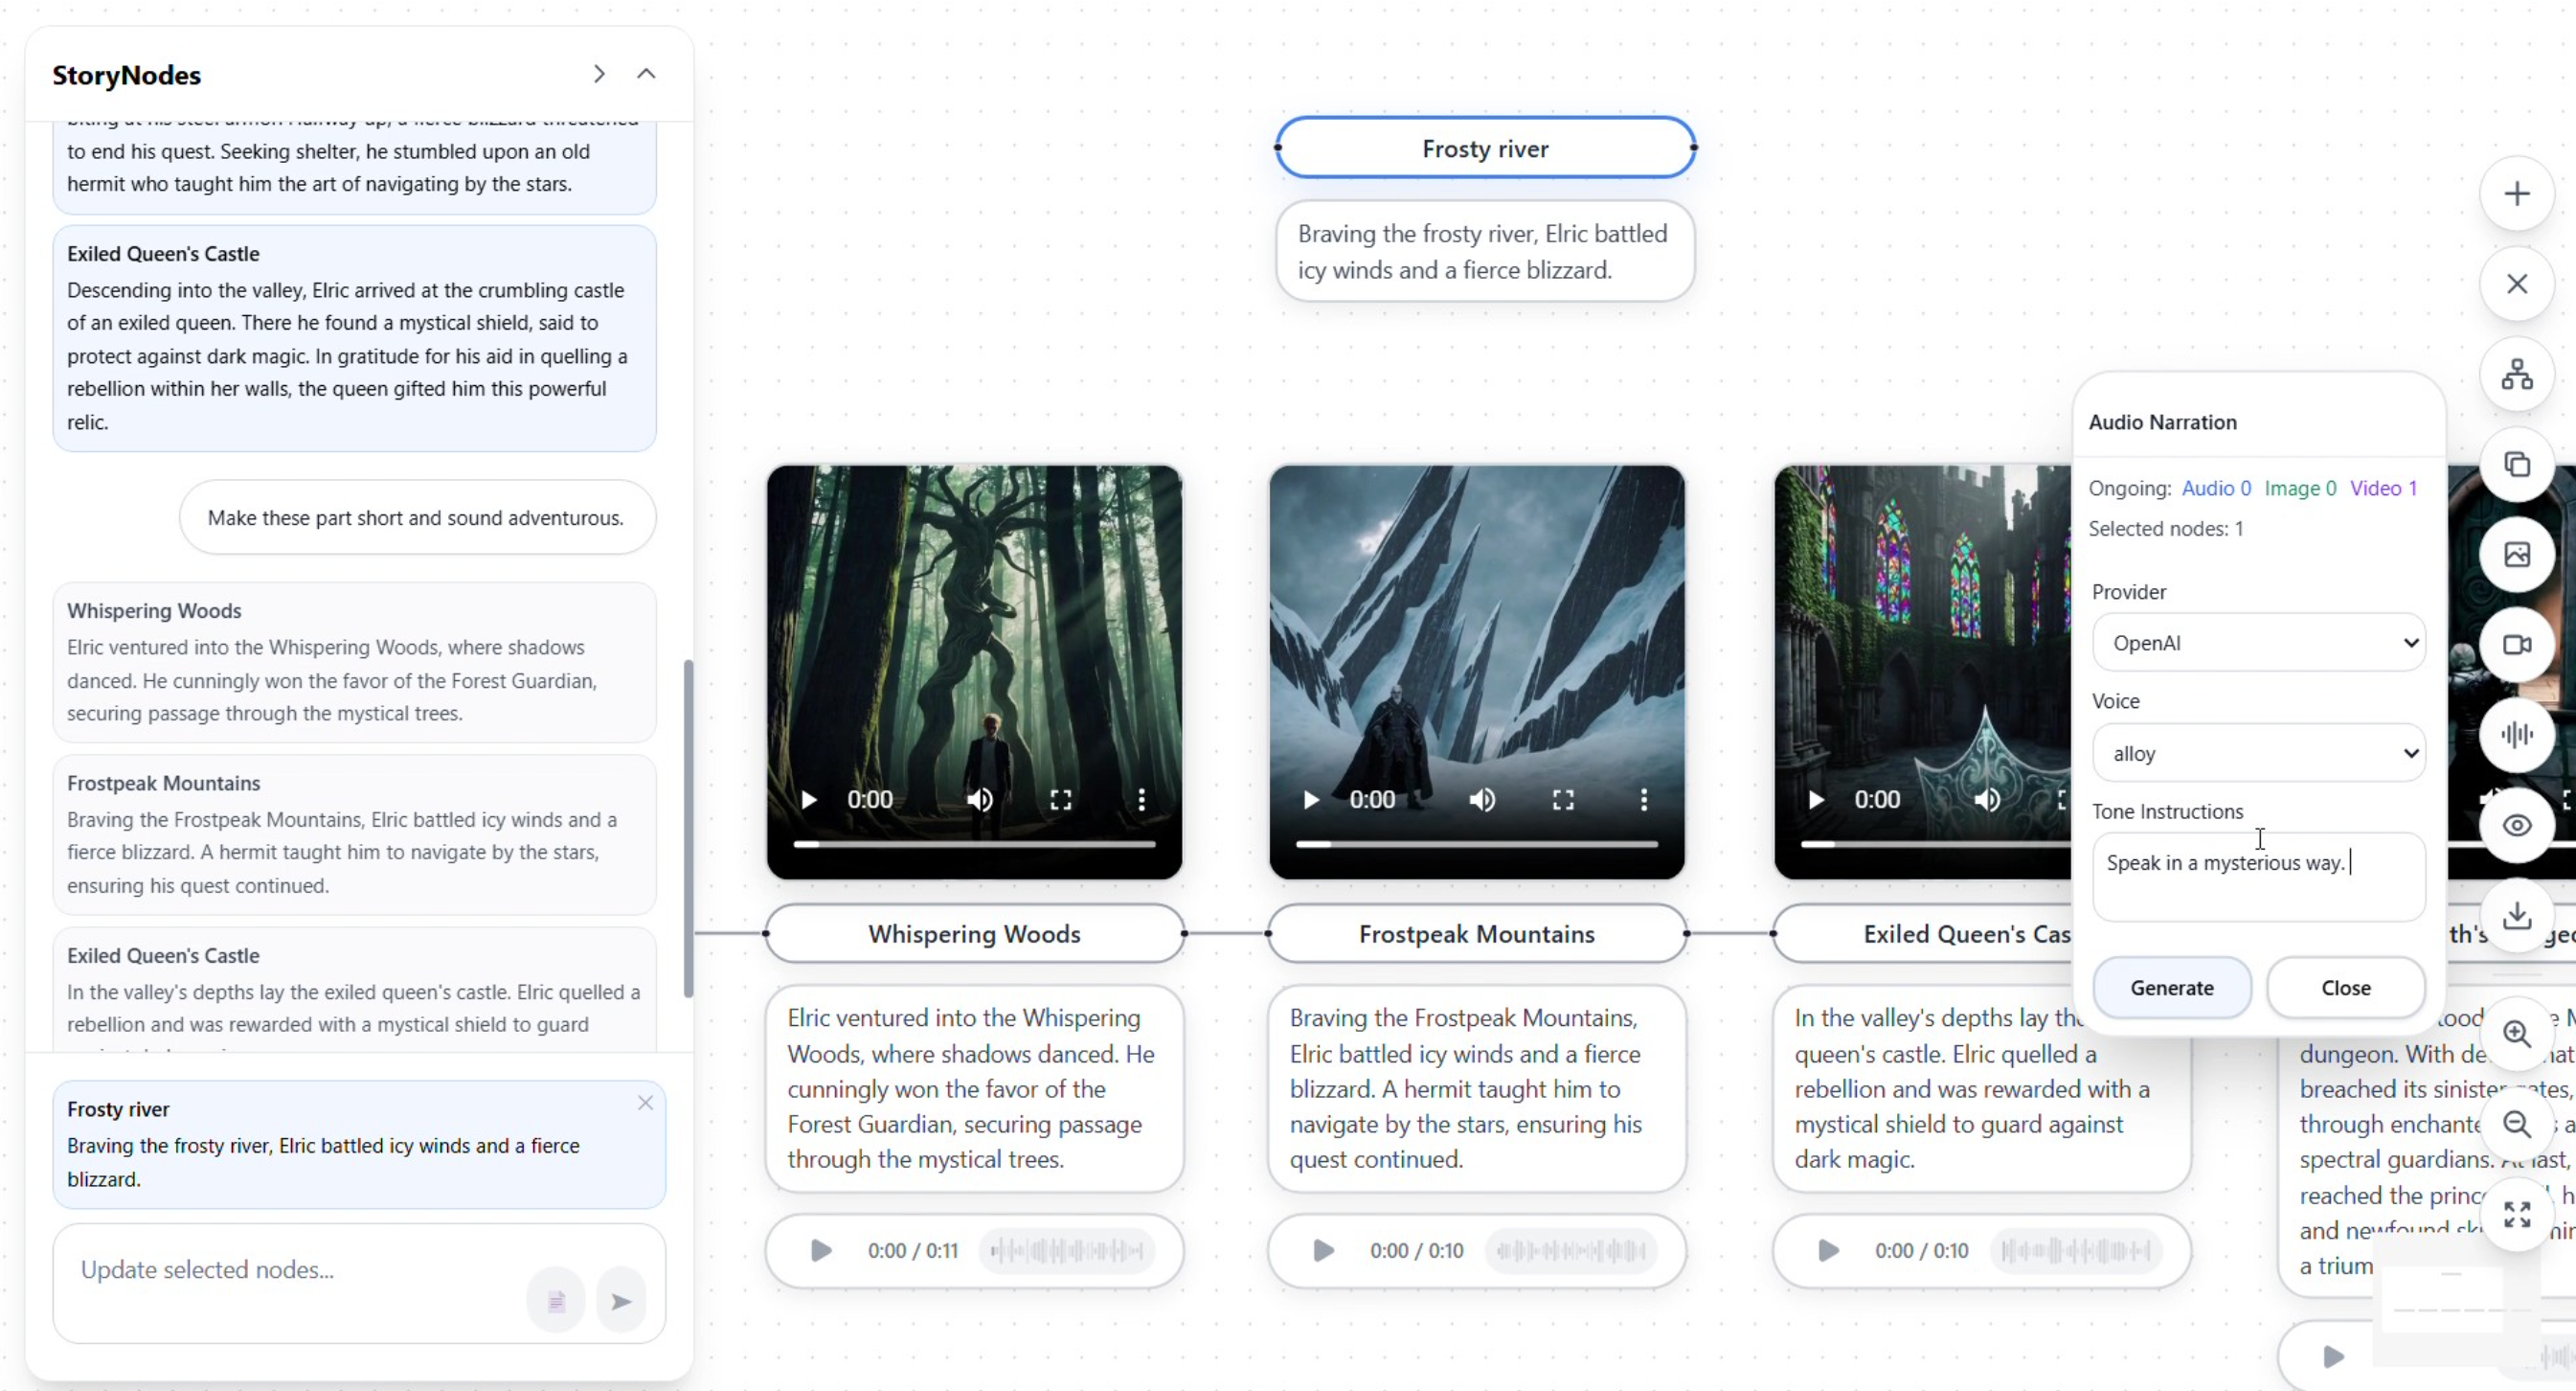This screenshot has height=1391, width=2576.
Task: Open video generation camera icon
Action: click(2516, 645)
